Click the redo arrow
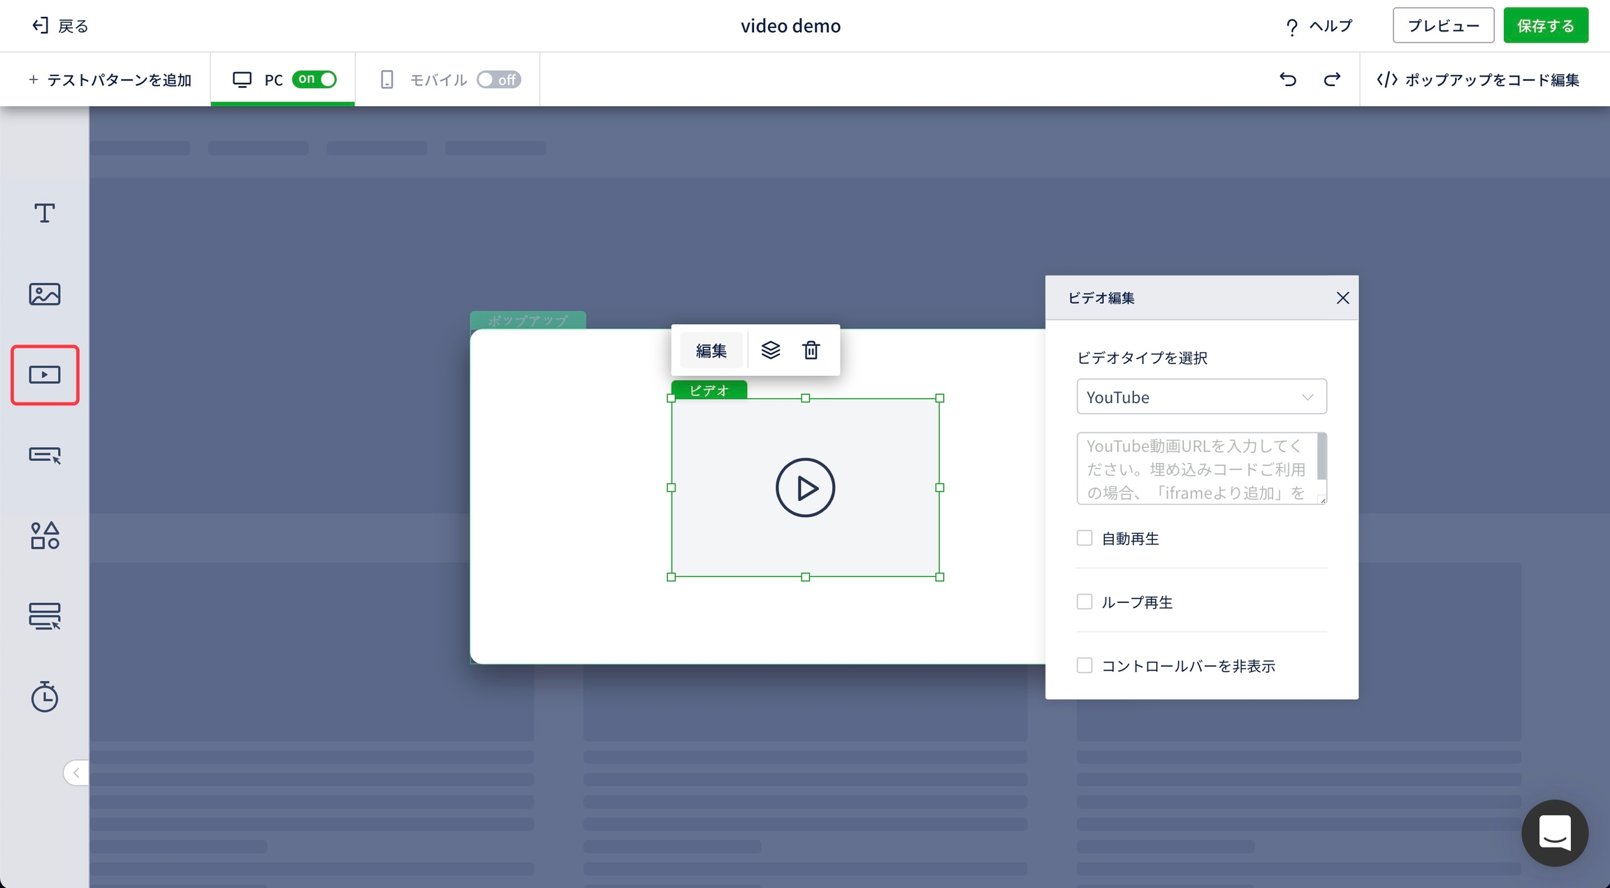This screenshot has height=888, width=1610. tap(1332, 80)
